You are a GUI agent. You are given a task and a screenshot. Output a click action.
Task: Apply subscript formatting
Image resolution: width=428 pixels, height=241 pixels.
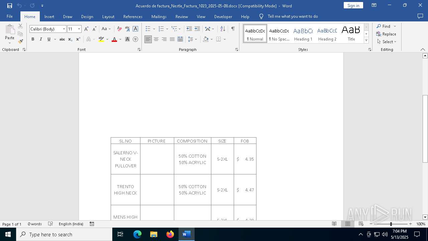(x=70, y=39)
